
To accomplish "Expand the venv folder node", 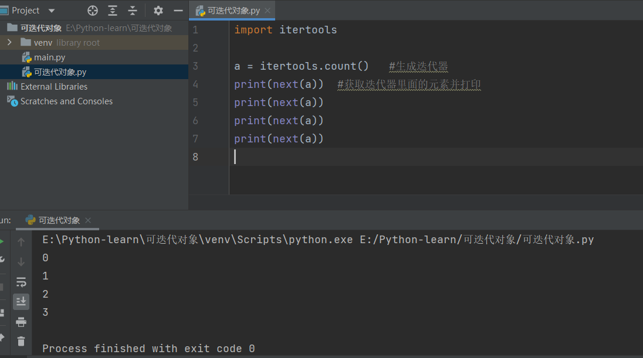I will coord(9,43).
